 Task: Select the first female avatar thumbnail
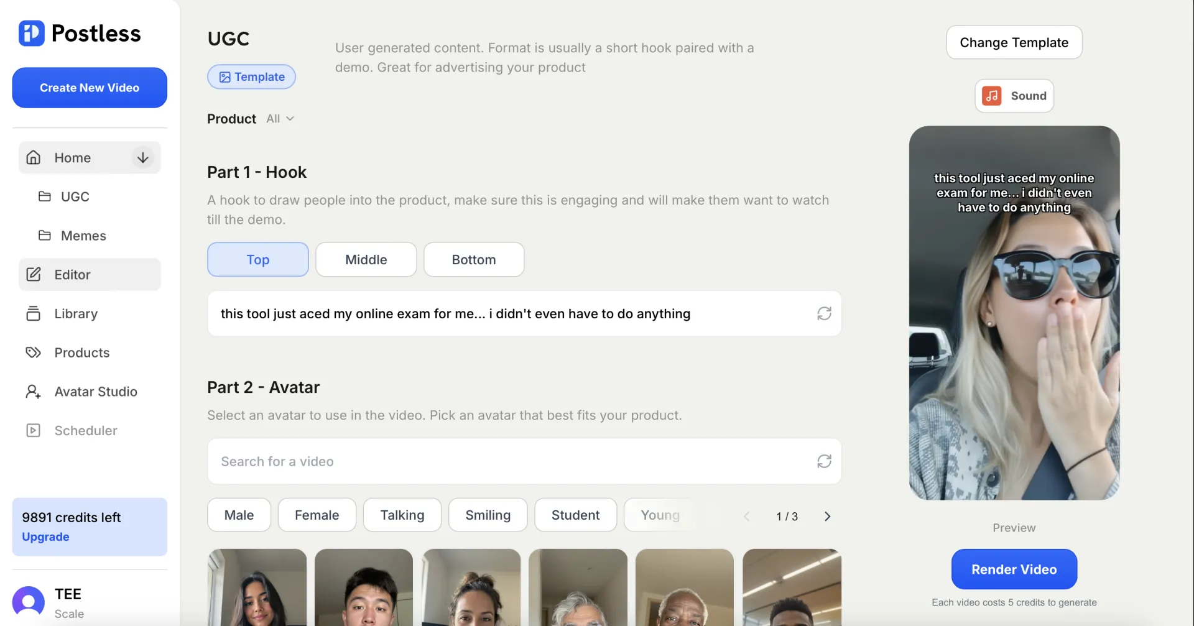[x=257, y=587]
